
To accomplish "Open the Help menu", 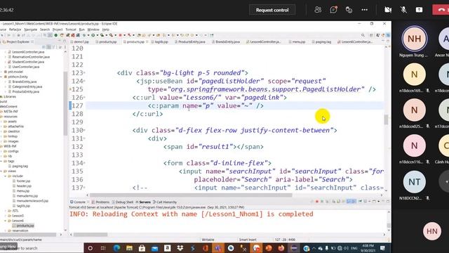I will 106,30.
